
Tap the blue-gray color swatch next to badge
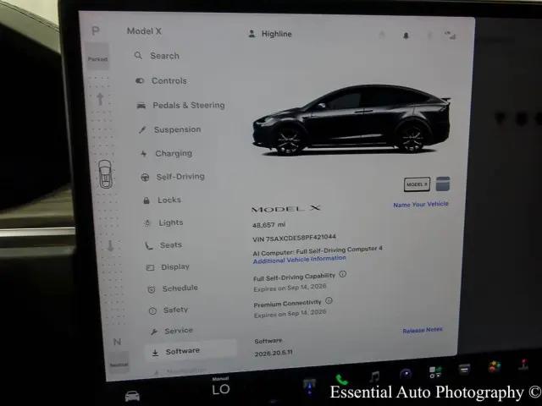click(443, 184)
